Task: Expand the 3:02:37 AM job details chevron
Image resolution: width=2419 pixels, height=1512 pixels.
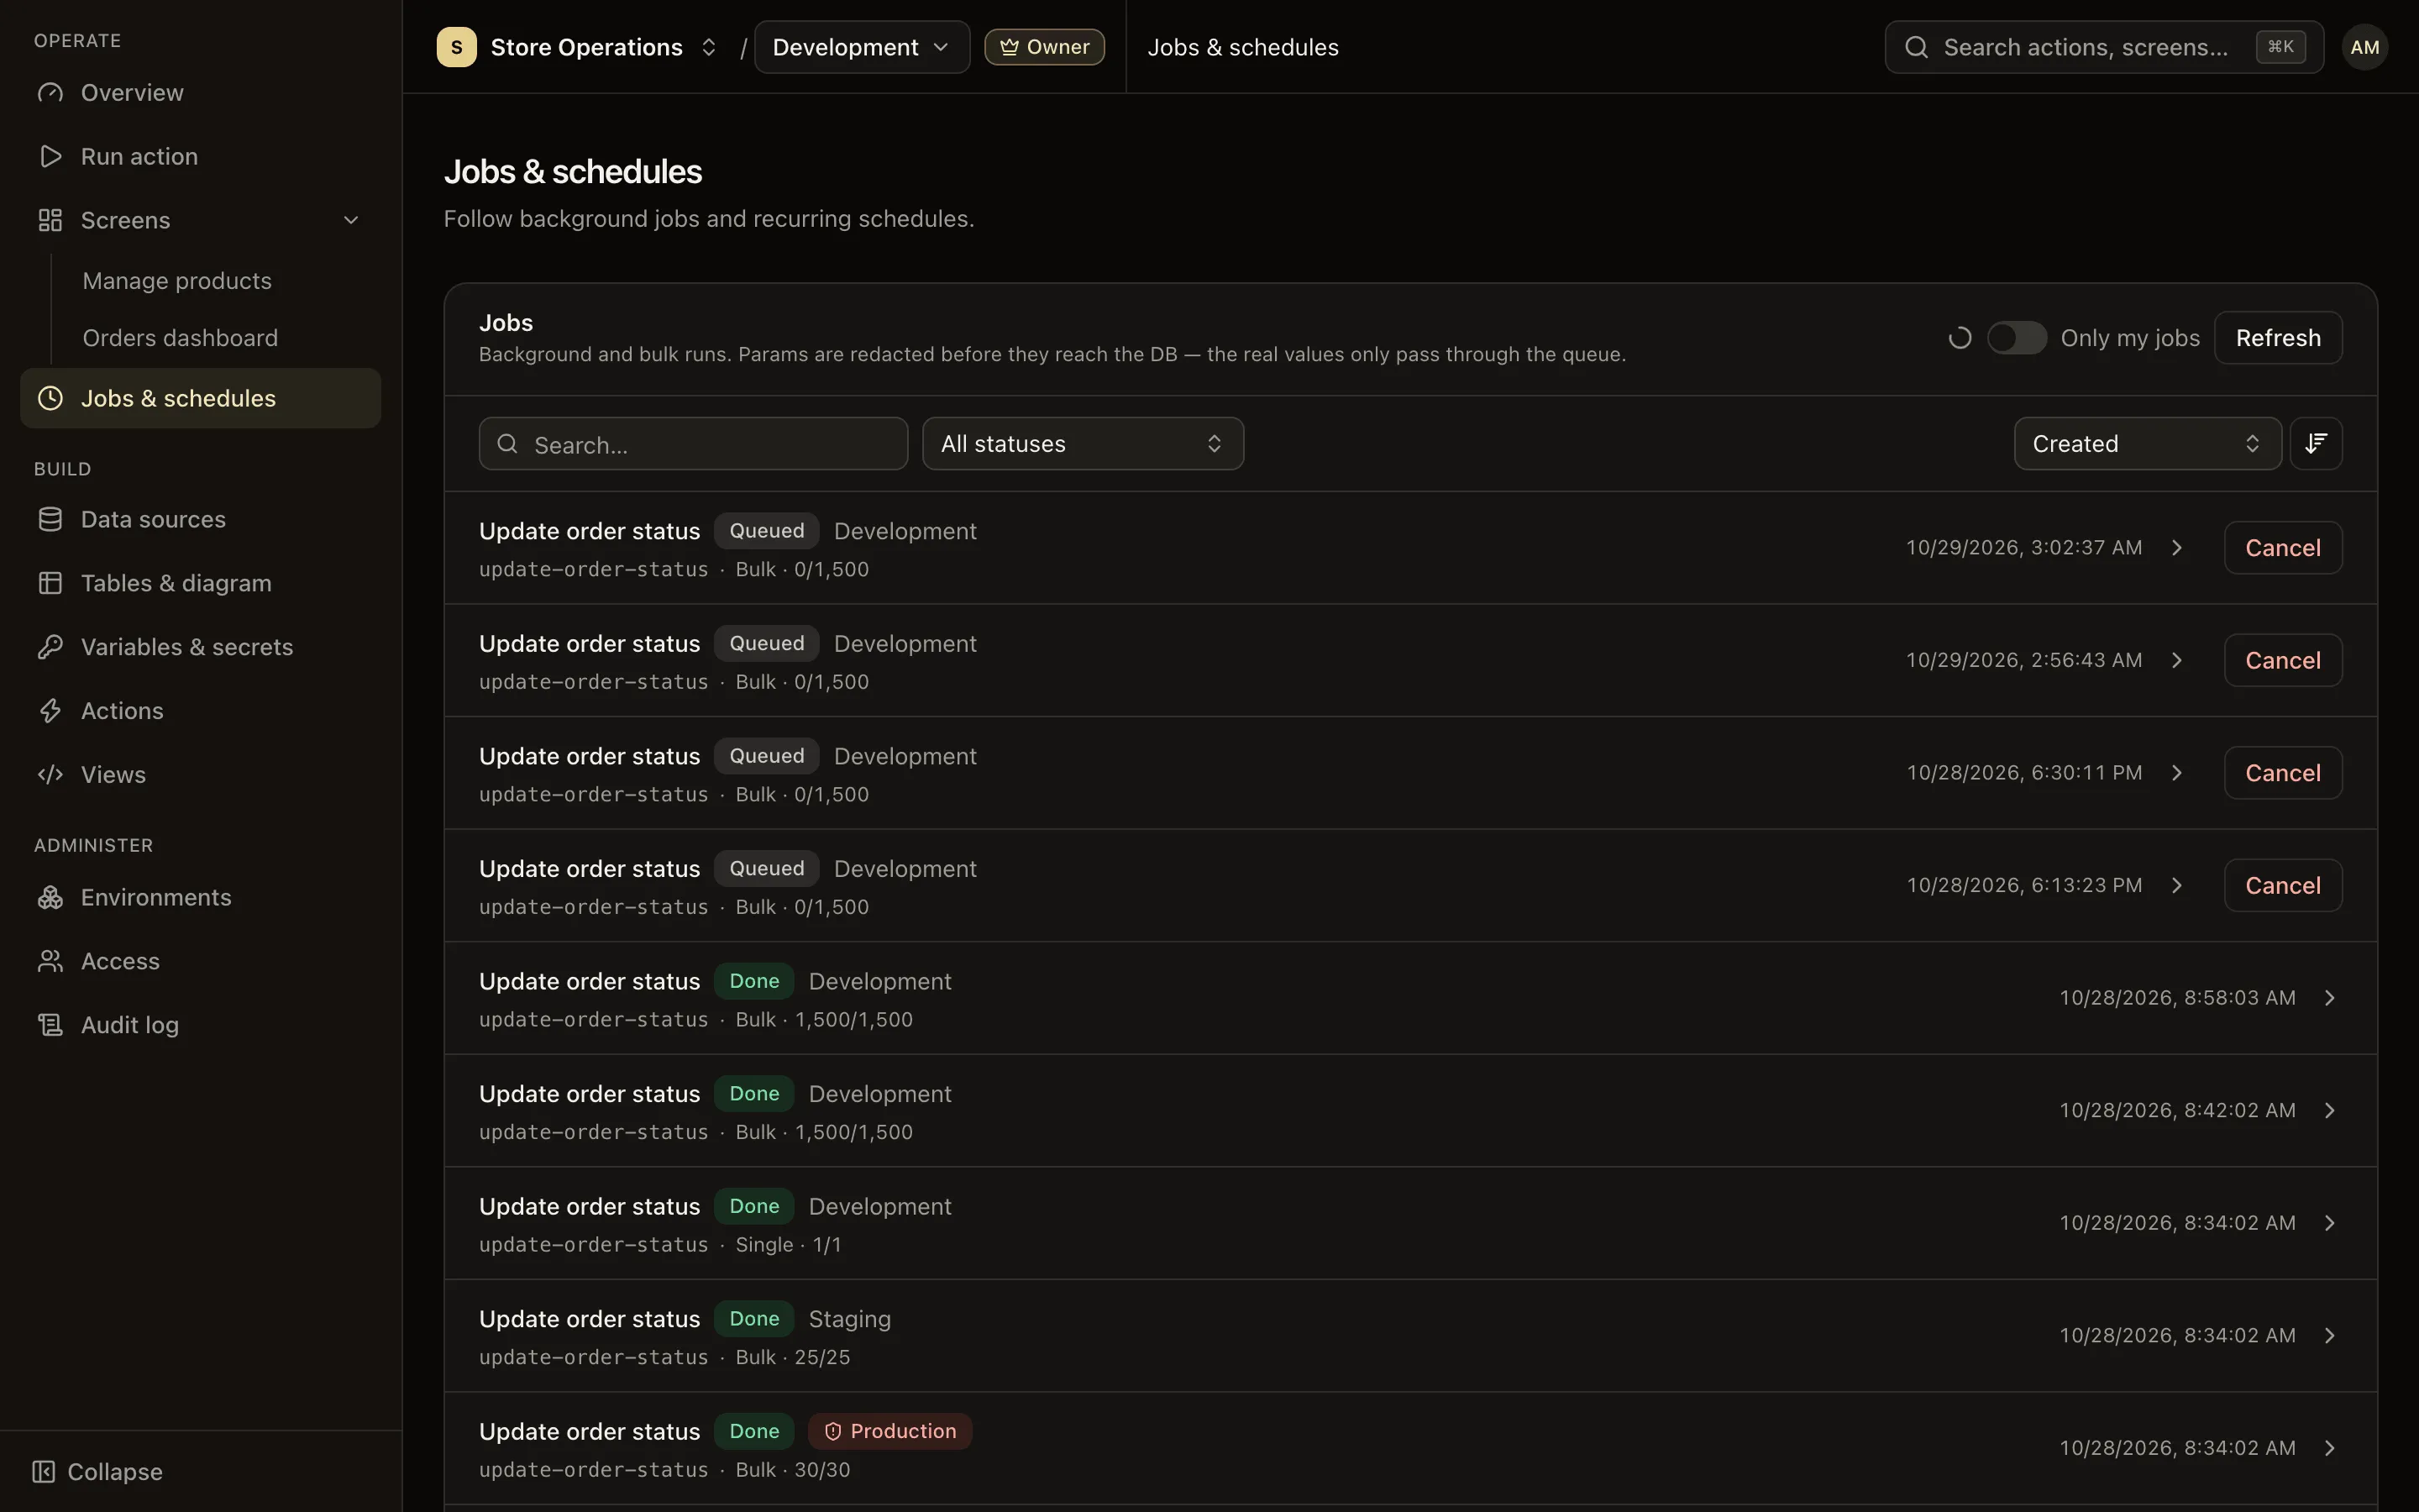Action: pos(2177,548)
